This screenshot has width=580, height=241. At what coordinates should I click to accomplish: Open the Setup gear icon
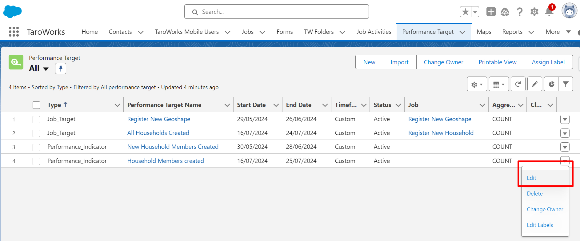coord(534,12)
